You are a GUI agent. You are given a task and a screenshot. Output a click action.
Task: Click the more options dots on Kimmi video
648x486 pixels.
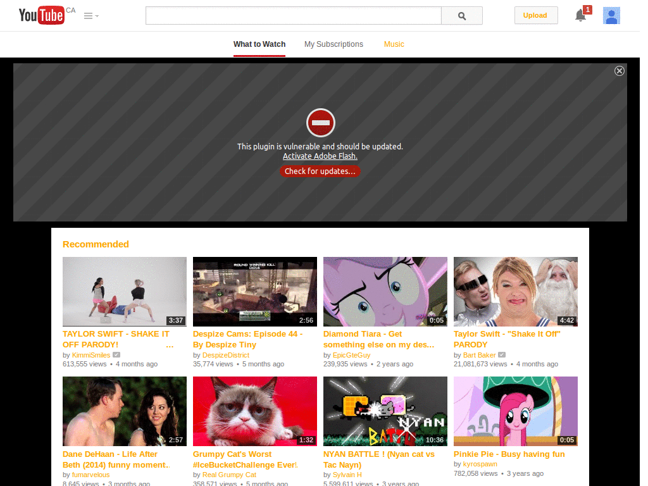click(170, 346)
